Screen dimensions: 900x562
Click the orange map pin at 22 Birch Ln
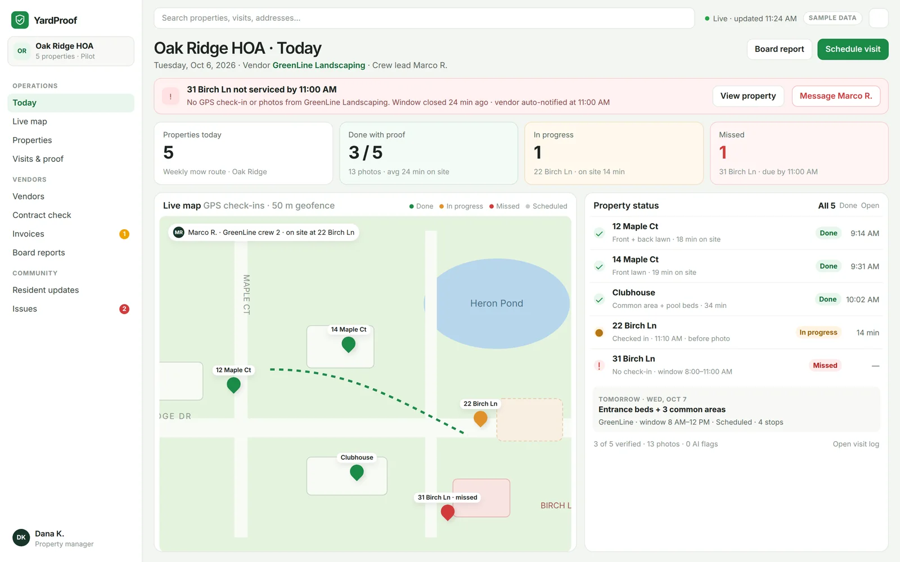tap(480, 419)
